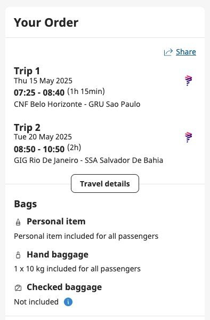
Task: Click the Checked baggage crossed-out icon
Action: pyautogui.click(x=18, y=288)
